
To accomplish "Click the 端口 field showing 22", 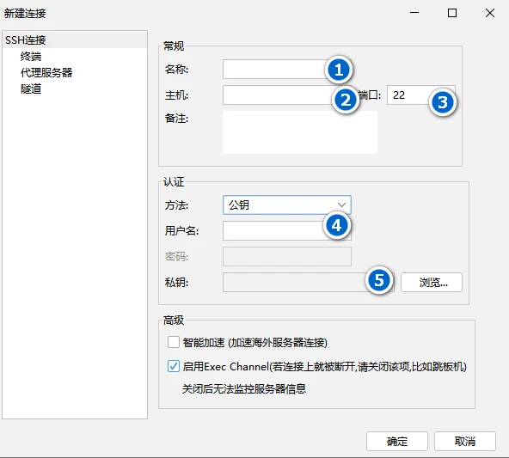I will (421, 95).
